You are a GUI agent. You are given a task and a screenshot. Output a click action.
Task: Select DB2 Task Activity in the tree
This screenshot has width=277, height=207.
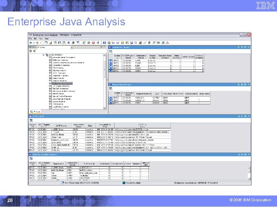tap(59, 71)
